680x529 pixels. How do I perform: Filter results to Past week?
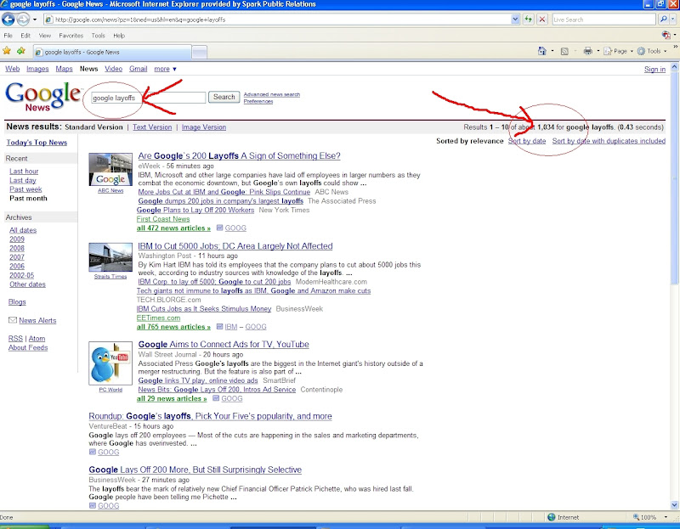(x=25, y=189)
